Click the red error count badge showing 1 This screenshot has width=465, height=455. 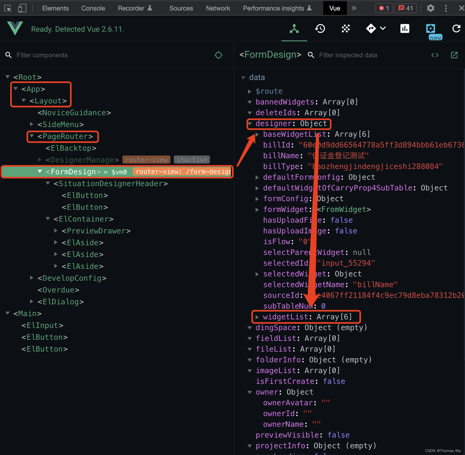384,8
